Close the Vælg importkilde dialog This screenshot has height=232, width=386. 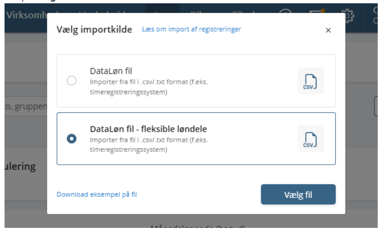click(328, 30)
